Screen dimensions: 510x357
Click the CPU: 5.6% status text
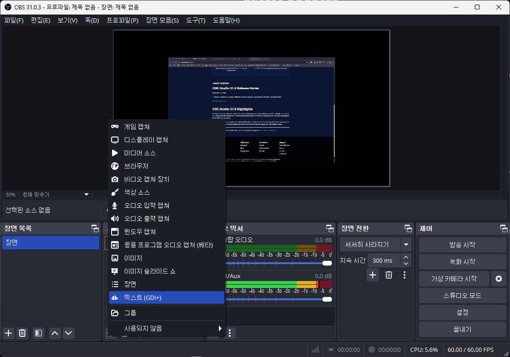[424, 350]
